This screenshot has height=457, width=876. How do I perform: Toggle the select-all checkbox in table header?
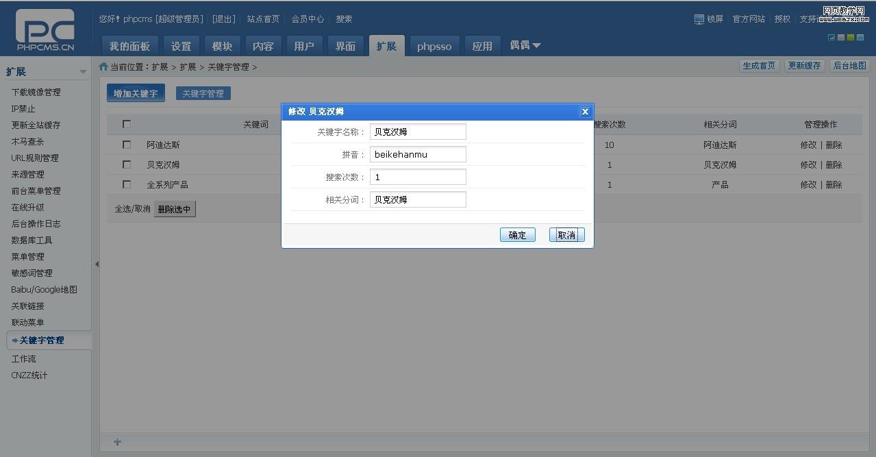click(126, 124)
